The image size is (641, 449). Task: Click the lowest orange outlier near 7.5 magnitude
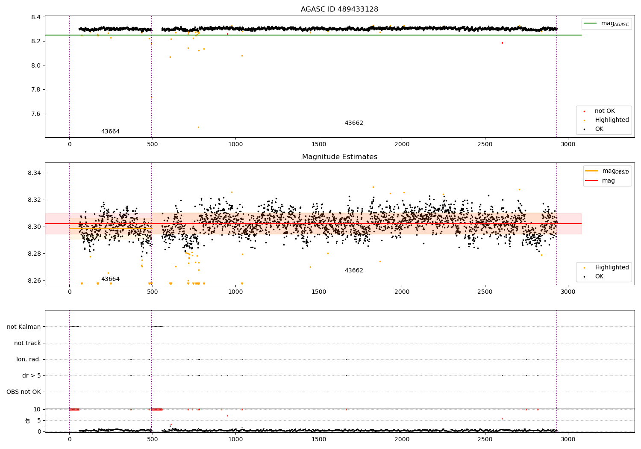pyautogui.click(x=198, y=127)
